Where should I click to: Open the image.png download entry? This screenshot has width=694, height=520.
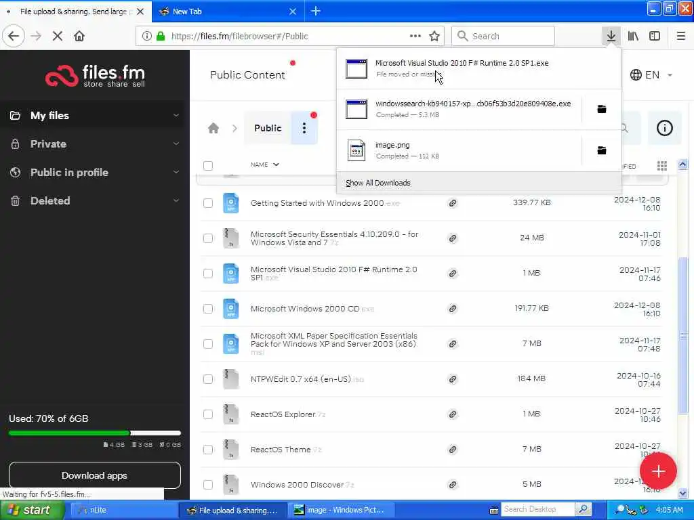[x=459, y=150]
